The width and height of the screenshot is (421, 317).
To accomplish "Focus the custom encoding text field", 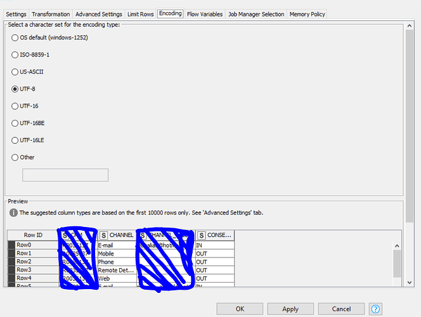I will click(x=65, y=175).
